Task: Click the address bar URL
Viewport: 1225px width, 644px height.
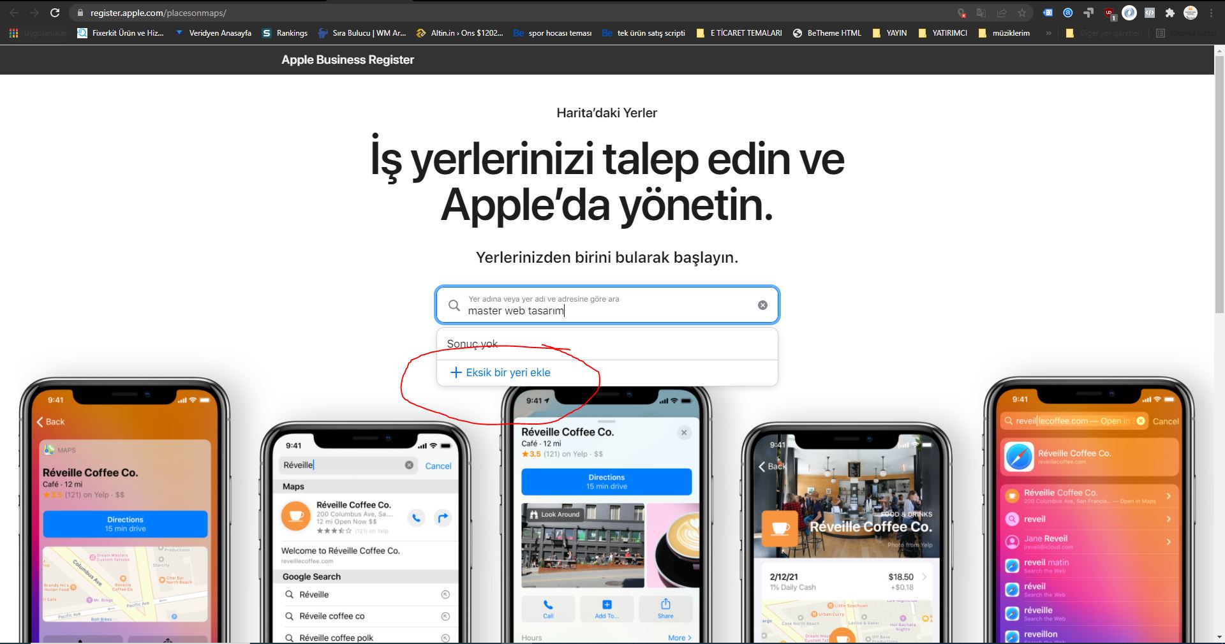Action: (x=158, y=13)
